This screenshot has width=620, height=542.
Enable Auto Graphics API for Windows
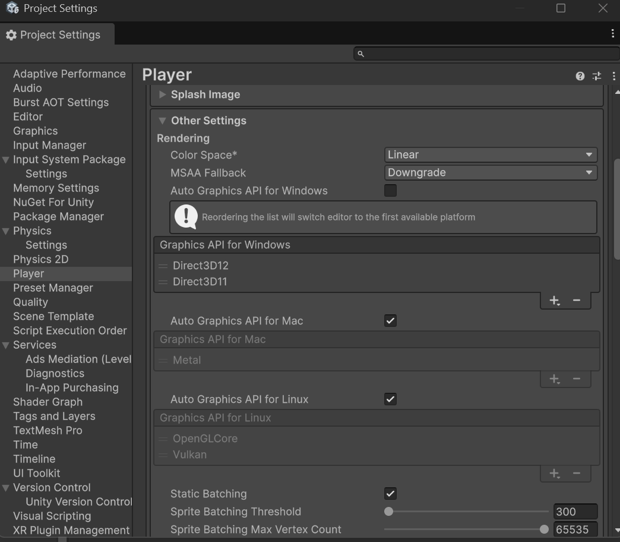coord(390,191)
